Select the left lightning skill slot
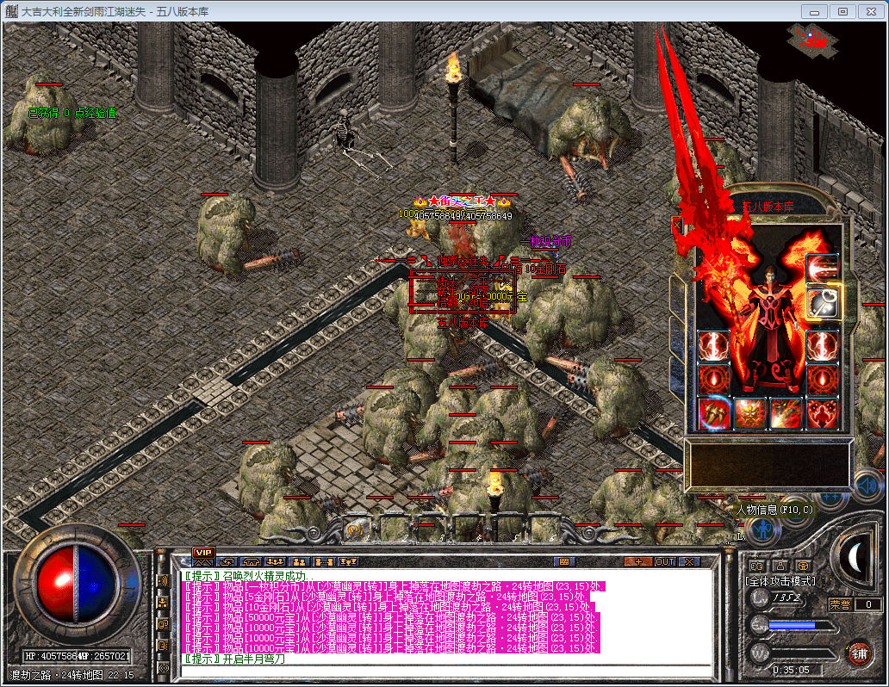The image size is (889, 687). coord(714,346)
